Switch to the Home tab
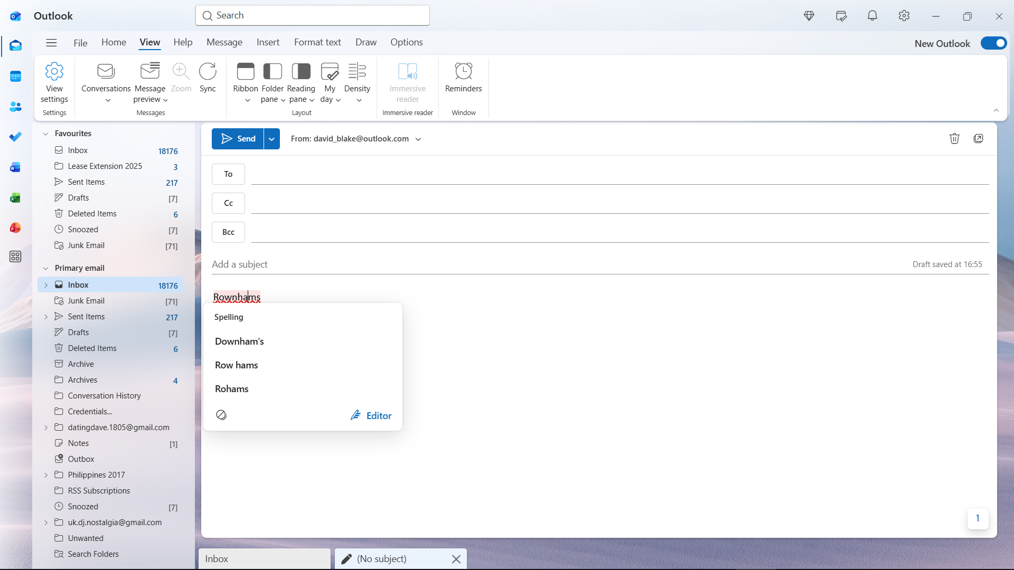Image resolution: width=1014 pixels, height=570 pixels. 114,42
